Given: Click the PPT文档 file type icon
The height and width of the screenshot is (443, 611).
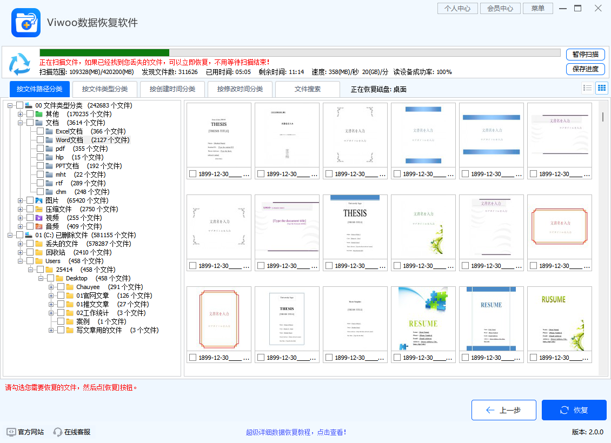Looking at the screenshot, I should [50, 165].
